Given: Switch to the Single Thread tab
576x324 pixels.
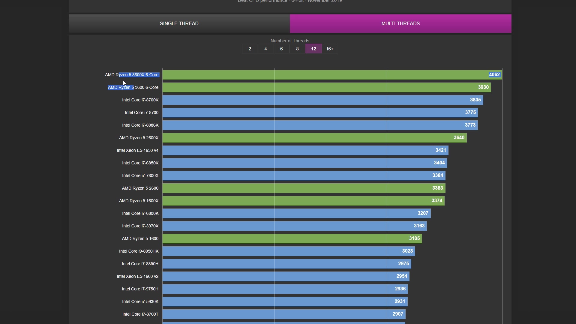Looking at the screenshot, I should tap(179, 23).
